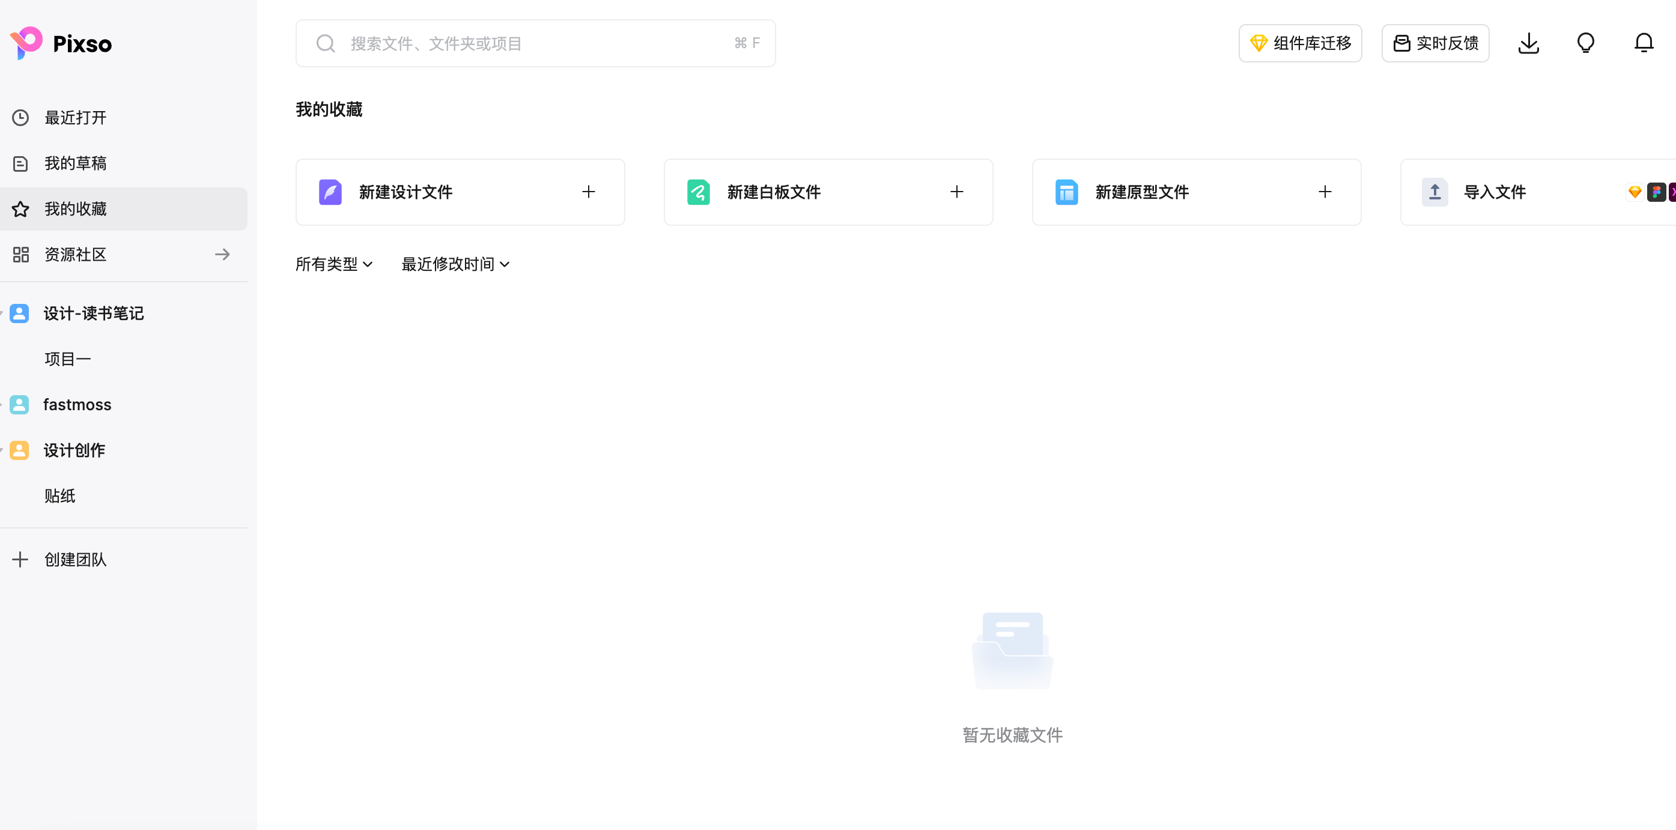Click the green whiteboard file icon
The height and width of the screenshot is (830, 1676).
tap(699, 192)
